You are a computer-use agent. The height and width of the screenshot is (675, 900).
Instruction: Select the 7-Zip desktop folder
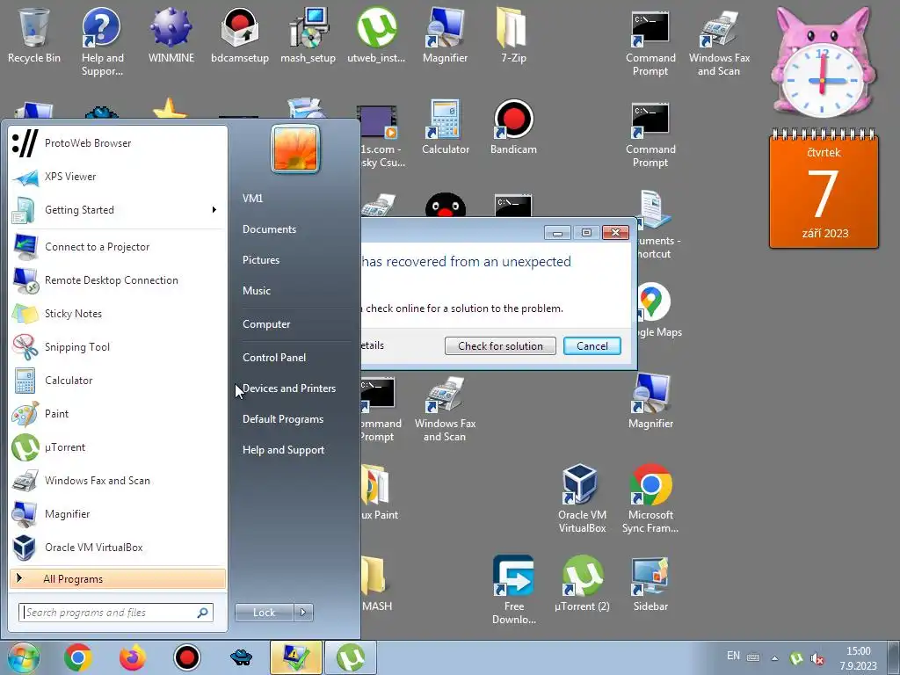point(513,35)
